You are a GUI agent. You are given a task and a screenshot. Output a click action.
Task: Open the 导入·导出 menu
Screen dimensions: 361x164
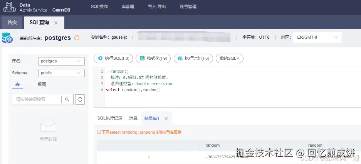click(x=157, y=7)
